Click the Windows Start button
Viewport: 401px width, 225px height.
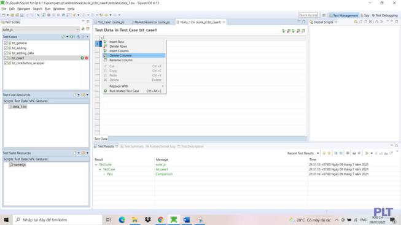6,219
